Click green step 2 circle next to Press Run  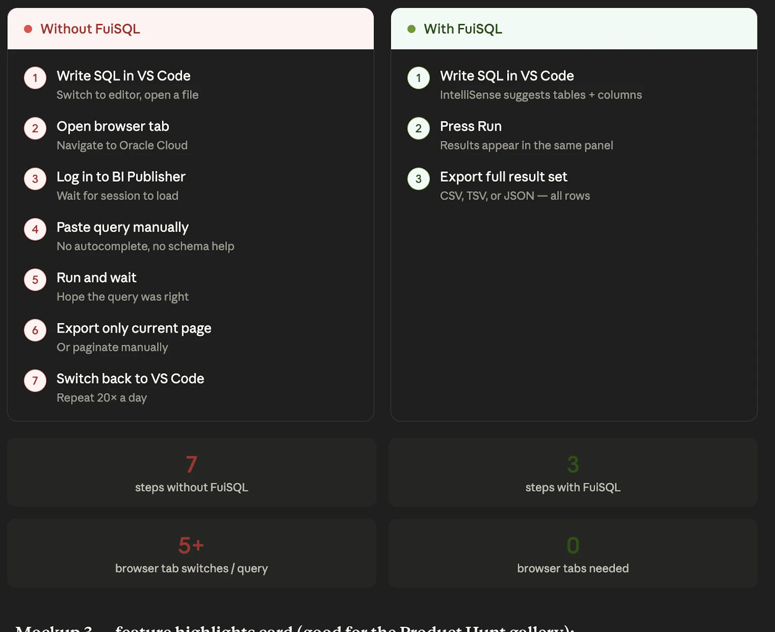[x=418, y=128]
